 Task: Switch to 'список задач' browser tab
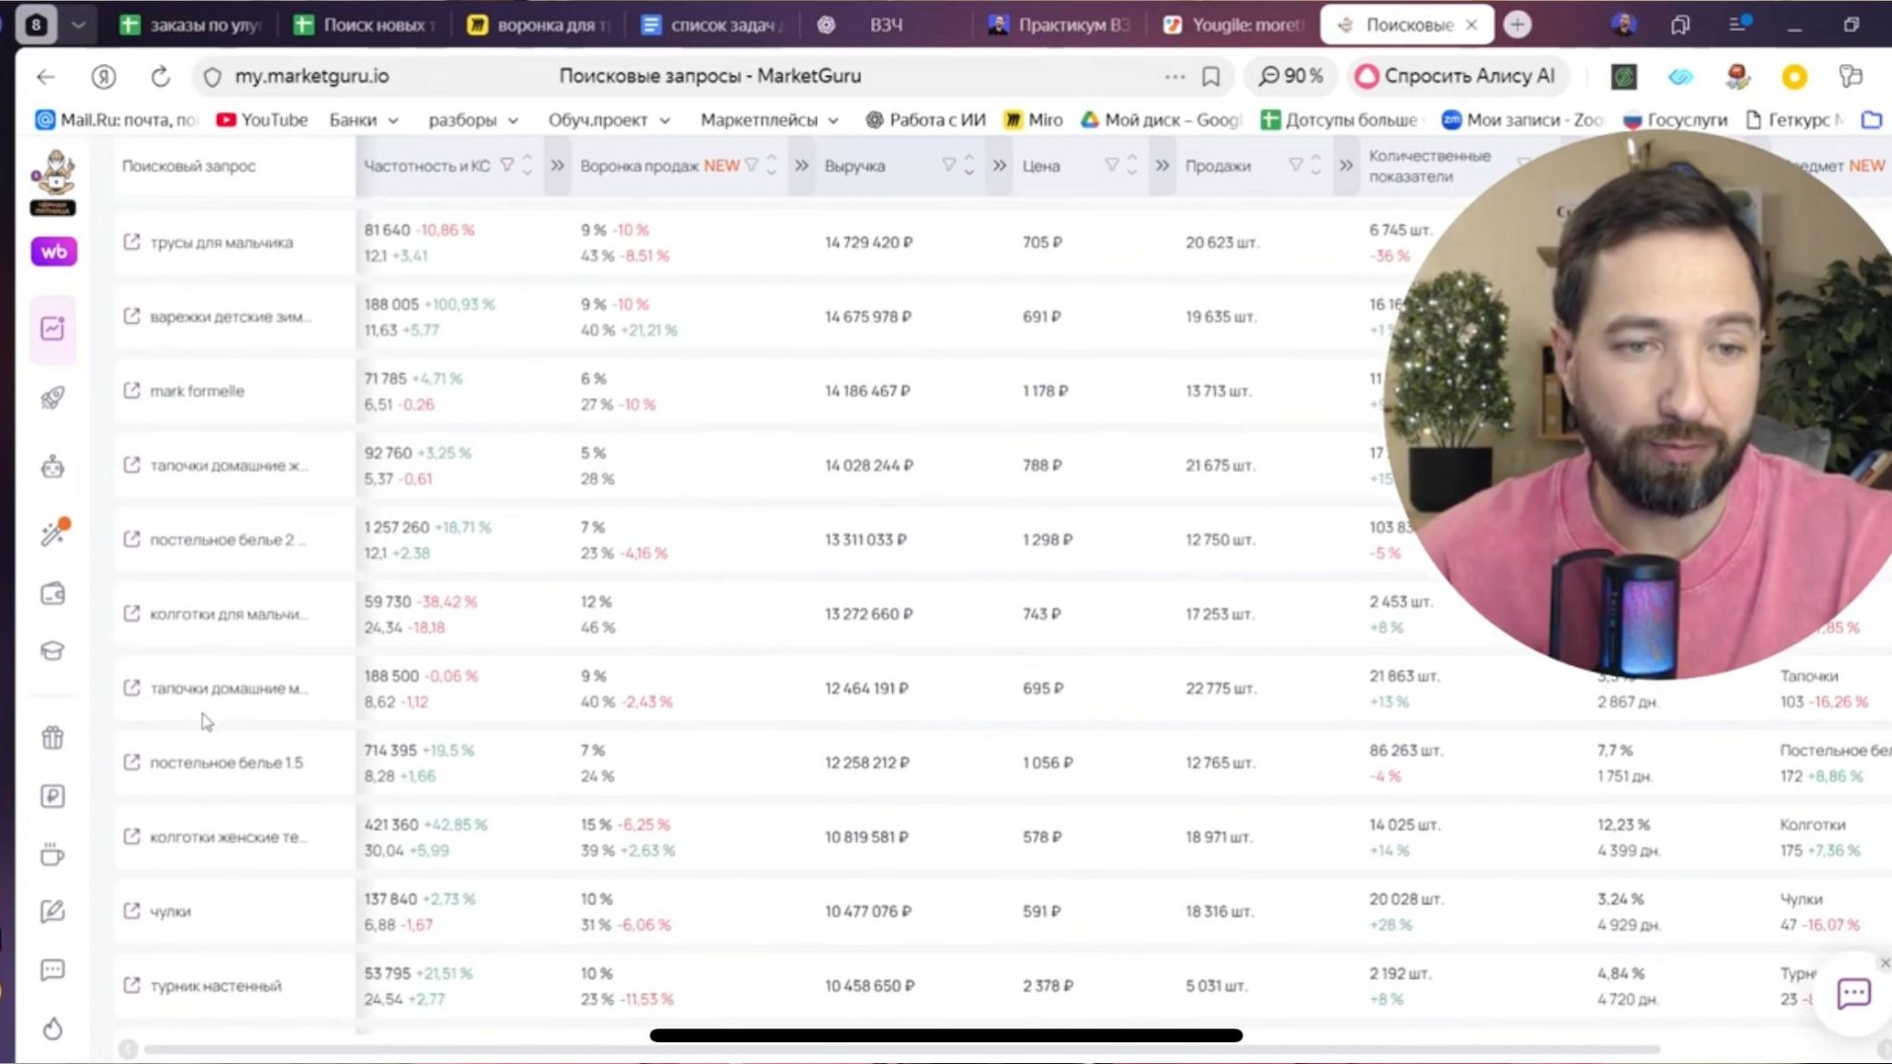pos(711,25)
